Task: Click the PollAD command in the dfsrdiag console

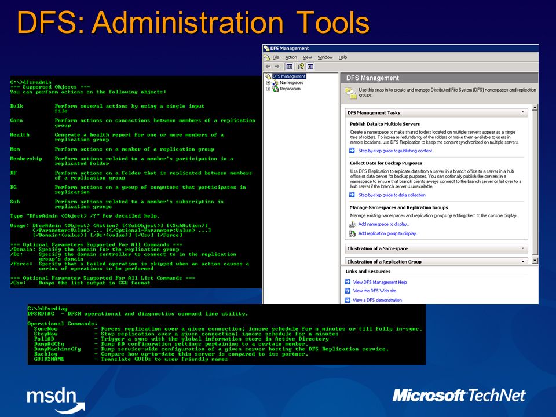Action: [44, 339]
